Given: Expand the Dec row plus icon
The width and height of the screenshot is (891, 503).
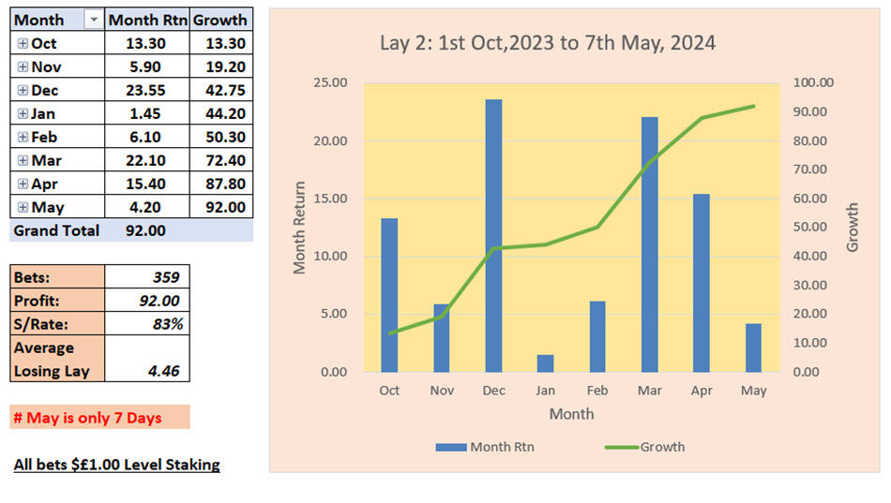Looking at the screenshot, I should tap(23, 90).
